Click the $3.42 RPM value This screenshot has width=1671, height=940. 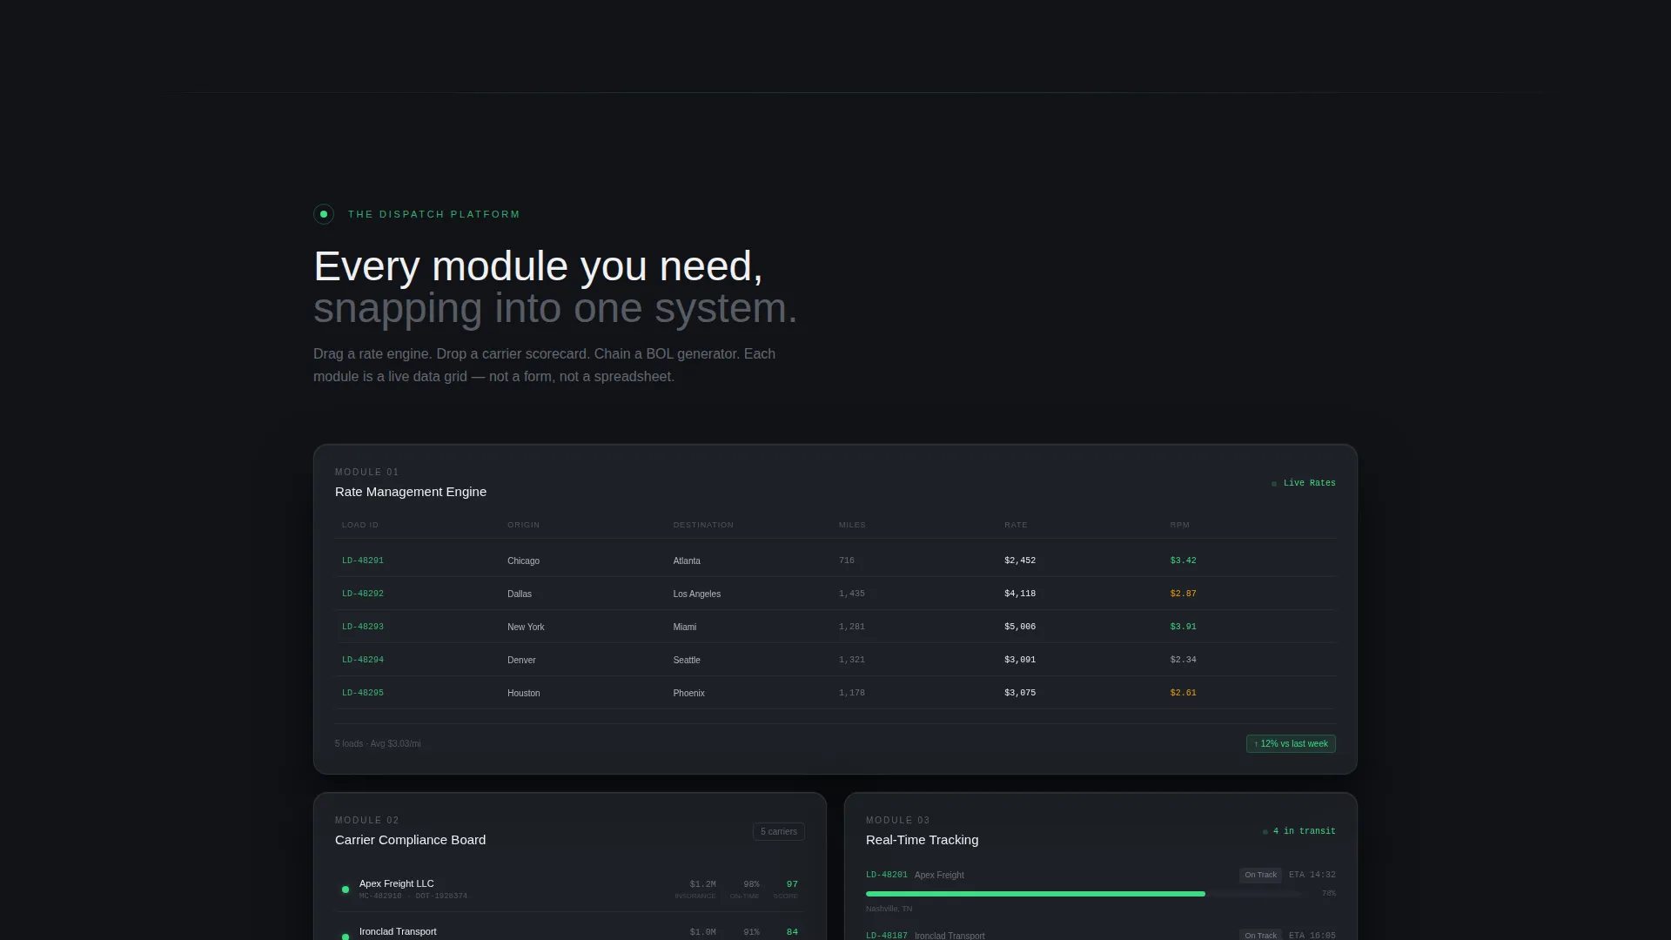(x=1183, y=561)
